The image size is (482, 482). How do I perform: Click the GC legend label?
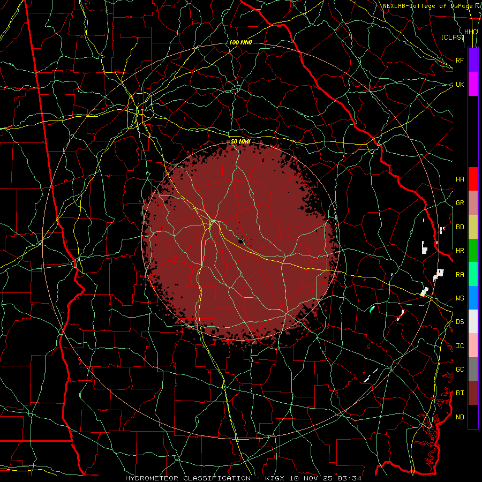pyautogui.click(x=460, y=369)
